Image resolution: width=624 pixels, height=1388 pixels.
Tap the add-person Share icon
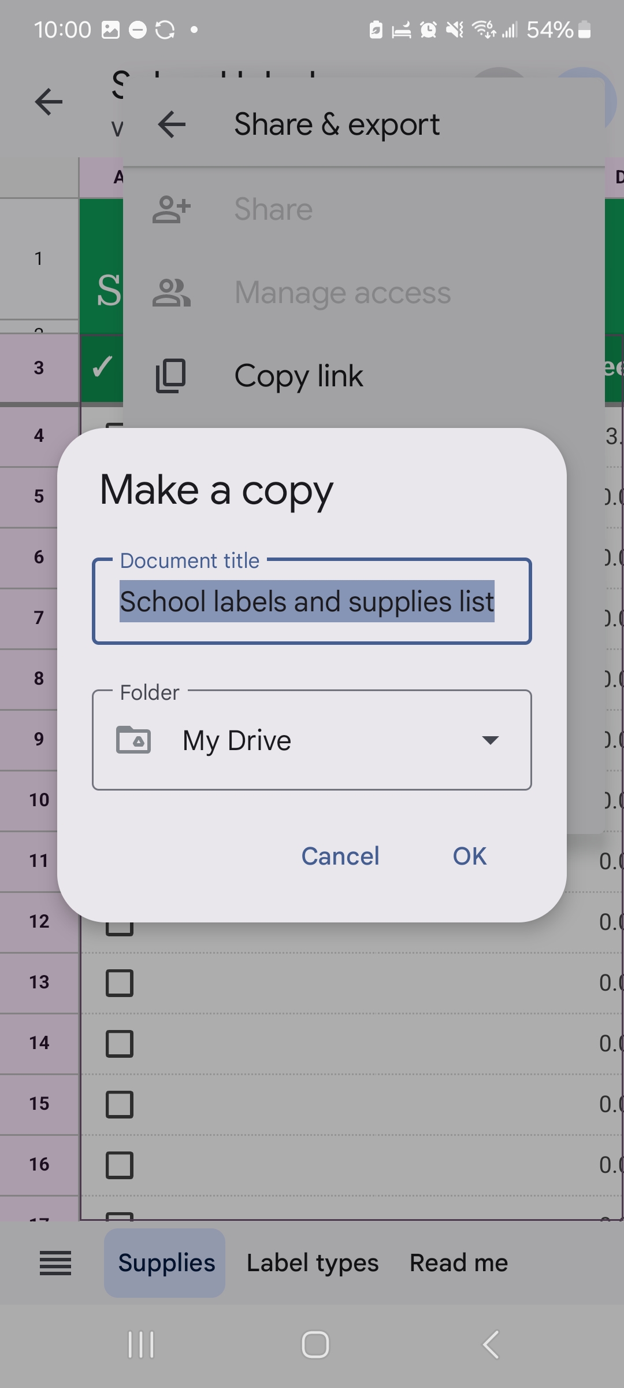(x=171, y=209)
